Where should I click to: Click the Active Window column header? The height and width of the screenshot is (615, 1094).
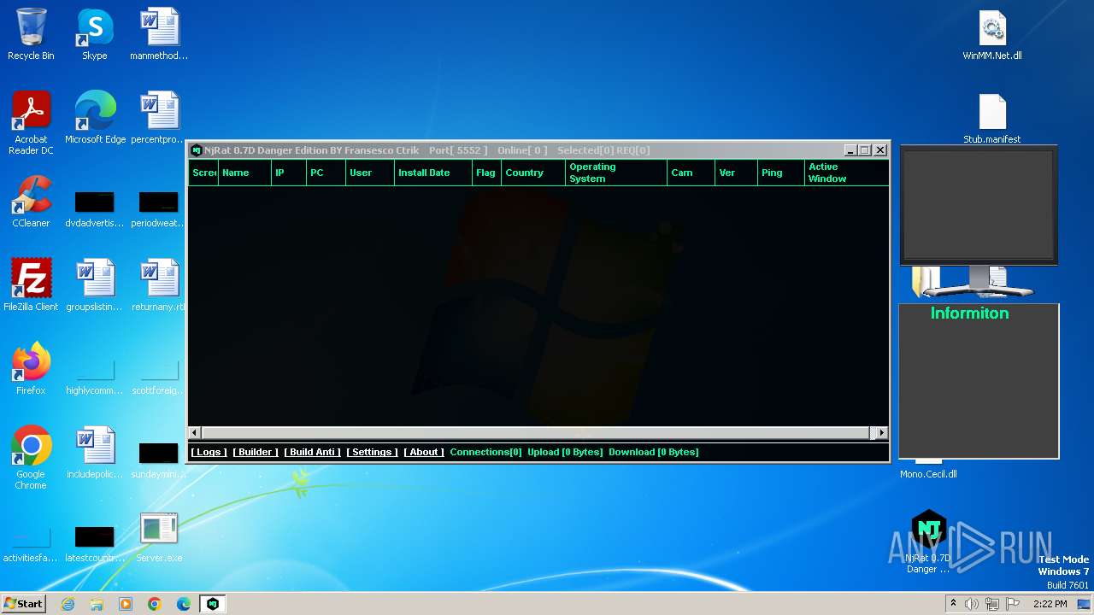[x=846, y=173]
